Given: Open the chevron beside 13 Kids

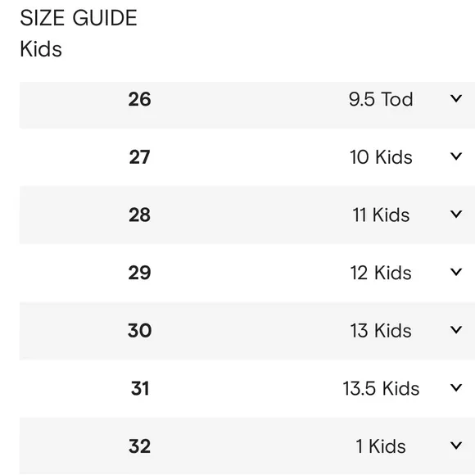Looking at the screenshot, I should click(x=456, y=329).
